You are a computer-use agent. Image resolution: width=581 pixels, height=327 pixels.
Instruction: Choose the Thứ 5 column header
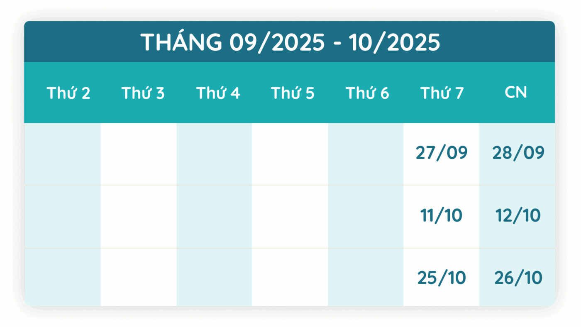[293, 93]
